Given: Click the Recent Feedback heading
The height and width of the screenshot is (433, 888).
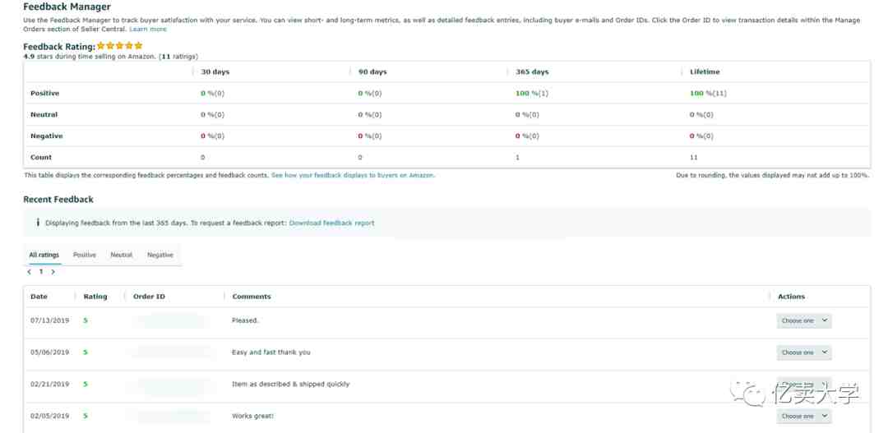Looking at the screenshot, I should pyautogui.click(x=58, y=199).
